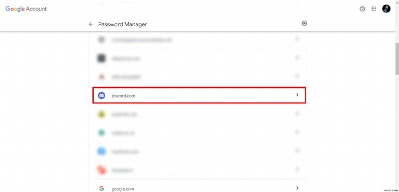Click the page vertical scrollbar thumb
399x192 pixels.
(x=397, y=59)
